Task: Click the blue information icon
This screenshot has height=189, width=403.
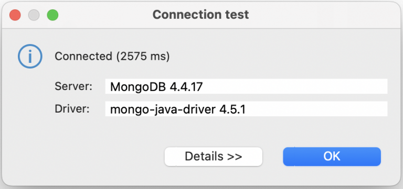Action: pos(30,56)
